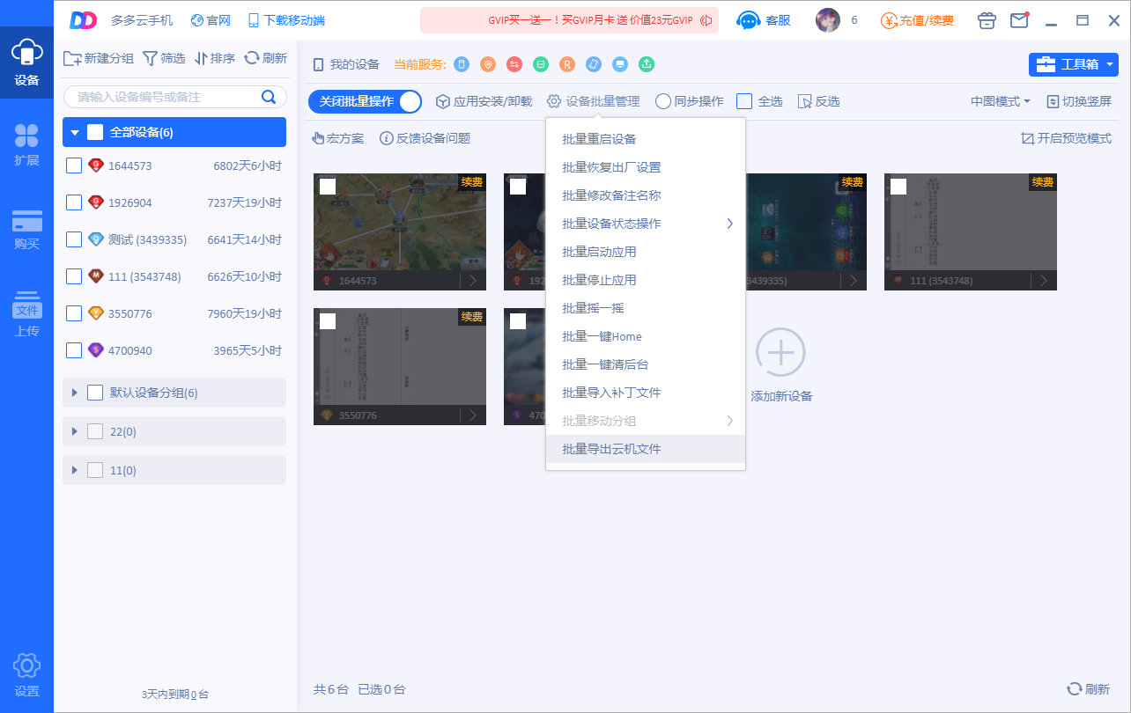
Task: Open the 中图模式 view mode dropdown
Action: pos(1000,102)
